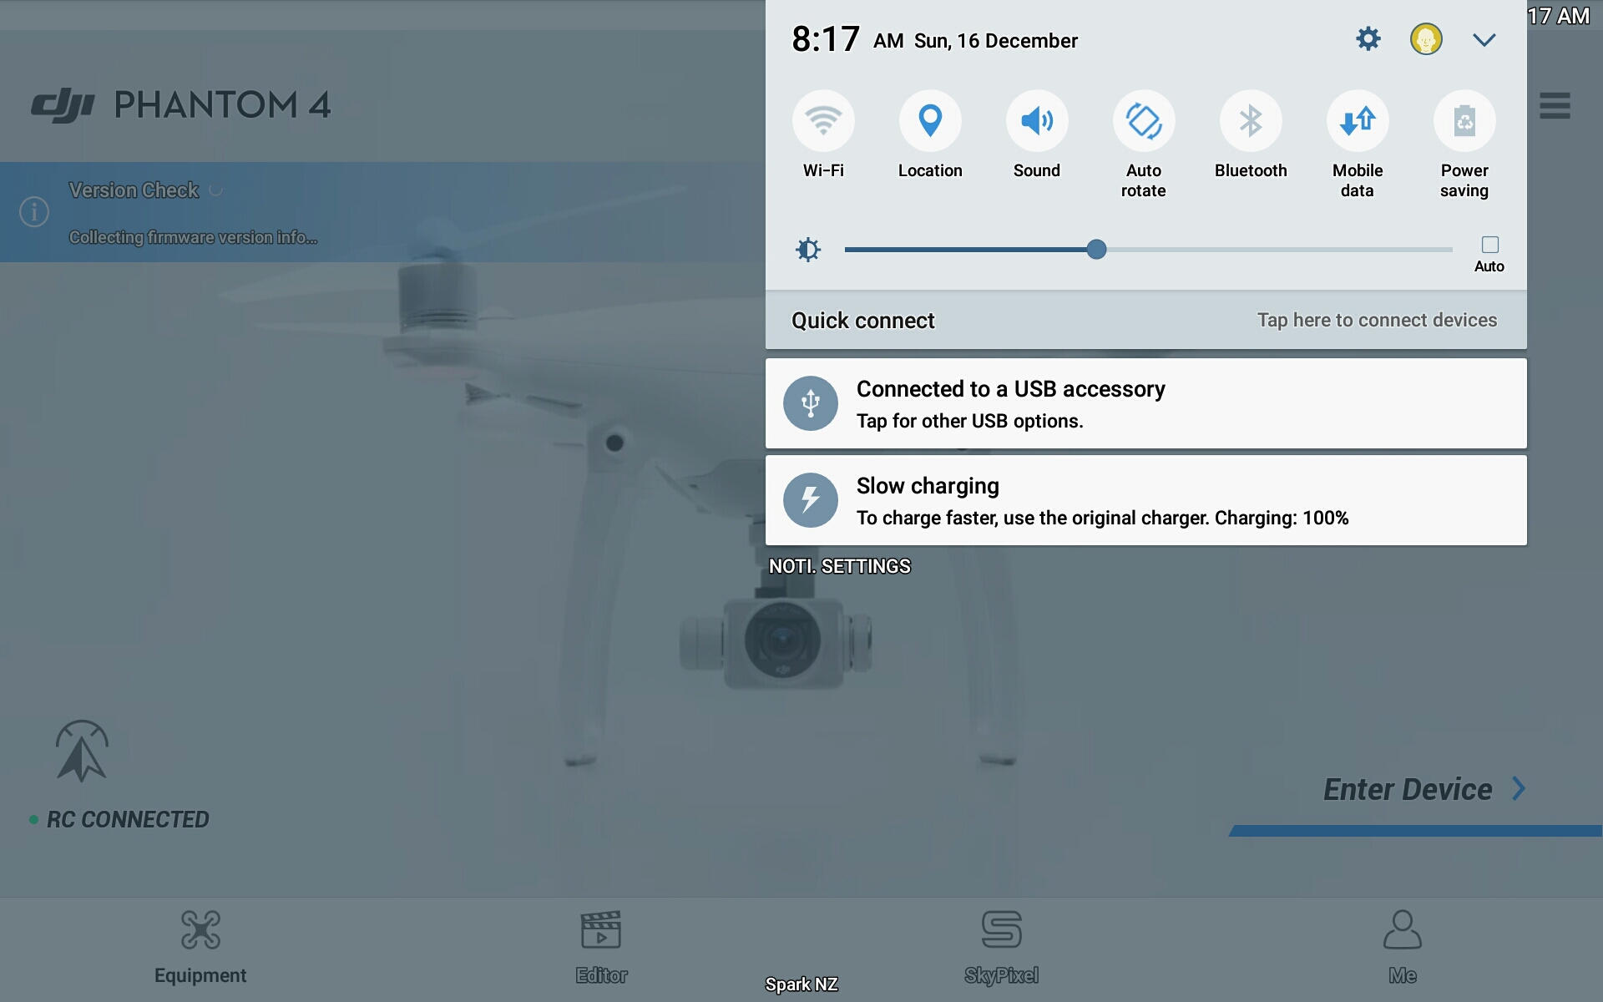This screenshot has height=1002, width=1603.
Task: Open Quick connect panel
Action: 1145,320
